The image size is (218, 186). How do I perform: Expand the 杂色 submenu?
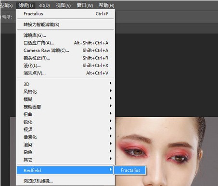pyautogui.click(x=65, y=152)
